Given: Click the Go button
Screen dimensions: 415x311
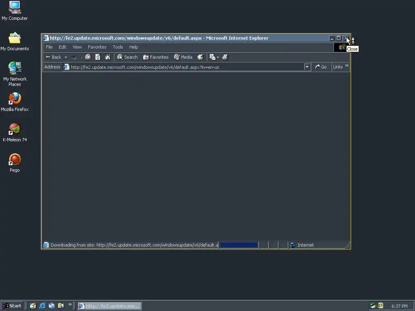Looking at the screenshot, I should click(x=321, y=67).
